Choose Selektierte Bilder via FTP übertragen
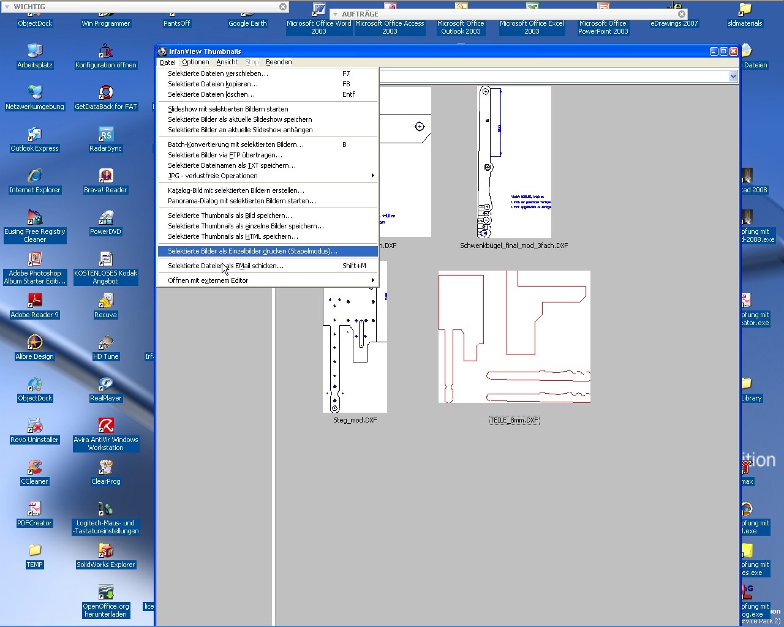Screen dimensions: 784x627 [268, 155]
